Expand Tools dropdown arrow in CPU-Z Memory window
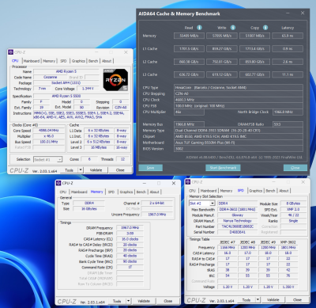 (129, 301)
